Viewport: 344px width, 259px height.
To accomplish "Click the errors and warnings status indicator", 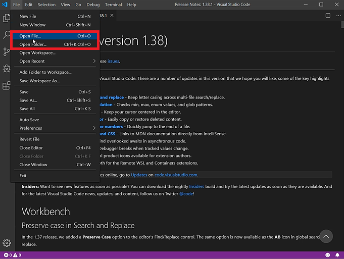I will click(x=13, y=255).
